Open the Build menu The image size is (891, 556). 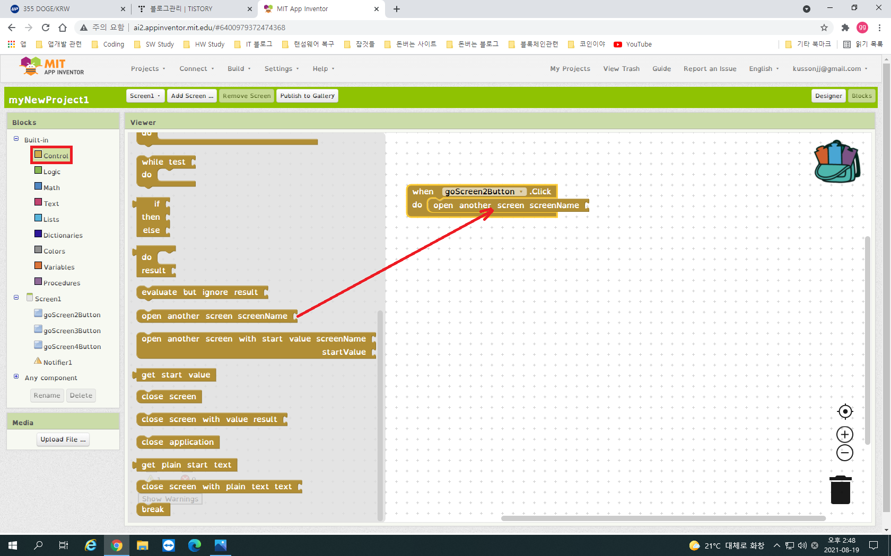pyautogui.click(x=239, y=69)
